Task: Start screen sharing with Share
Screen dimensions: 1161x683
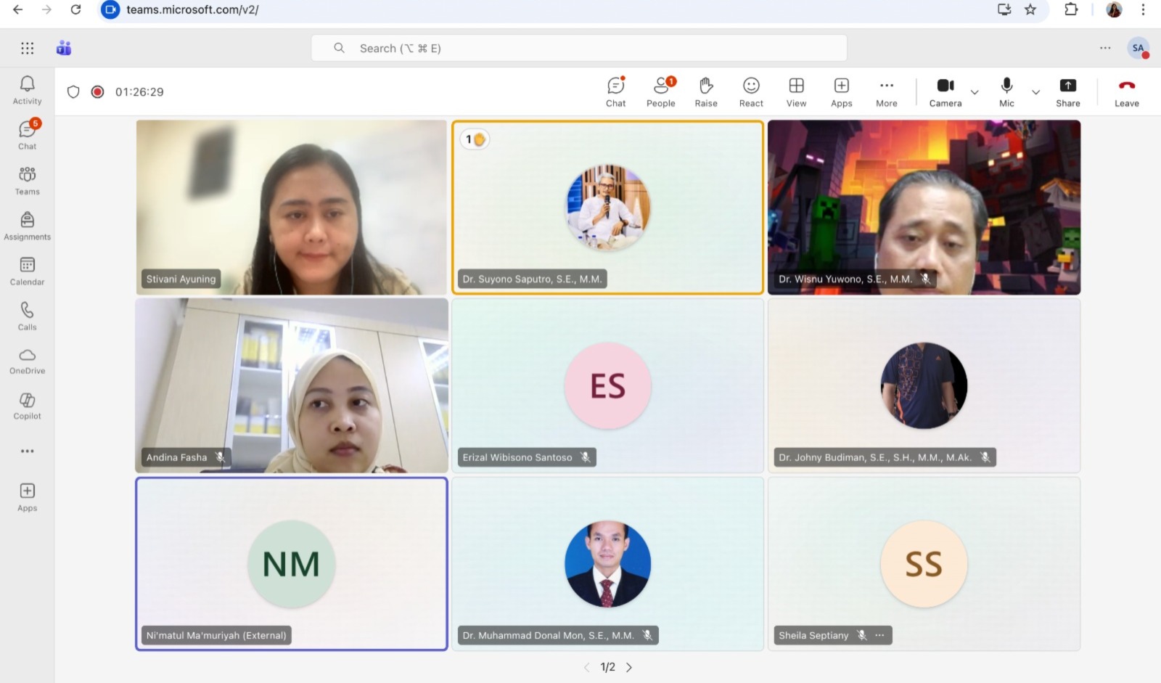Action: (x=1067, y=91)
